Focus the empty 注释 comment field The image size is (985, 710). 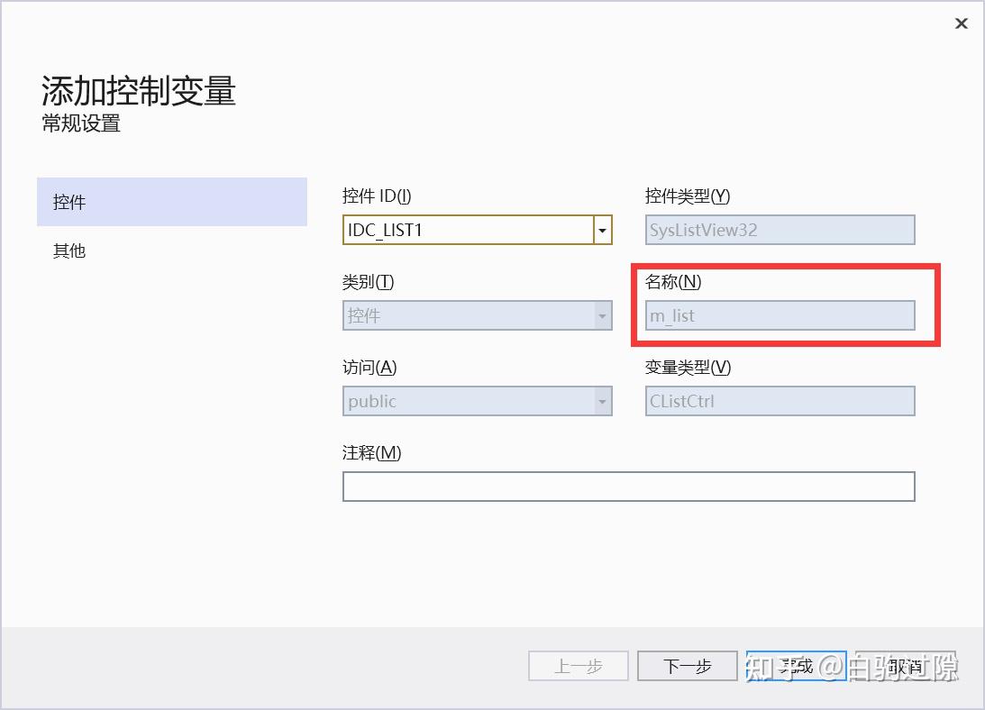(x=628, y=486)
